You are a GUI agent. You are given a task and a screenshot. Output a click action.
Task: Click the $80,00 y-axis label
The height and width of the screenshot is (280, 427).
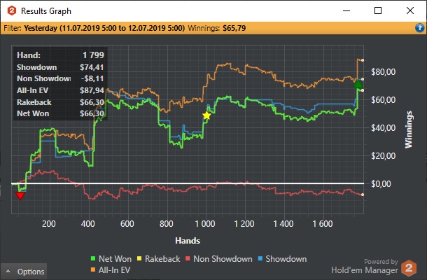(x=383, y=72)
